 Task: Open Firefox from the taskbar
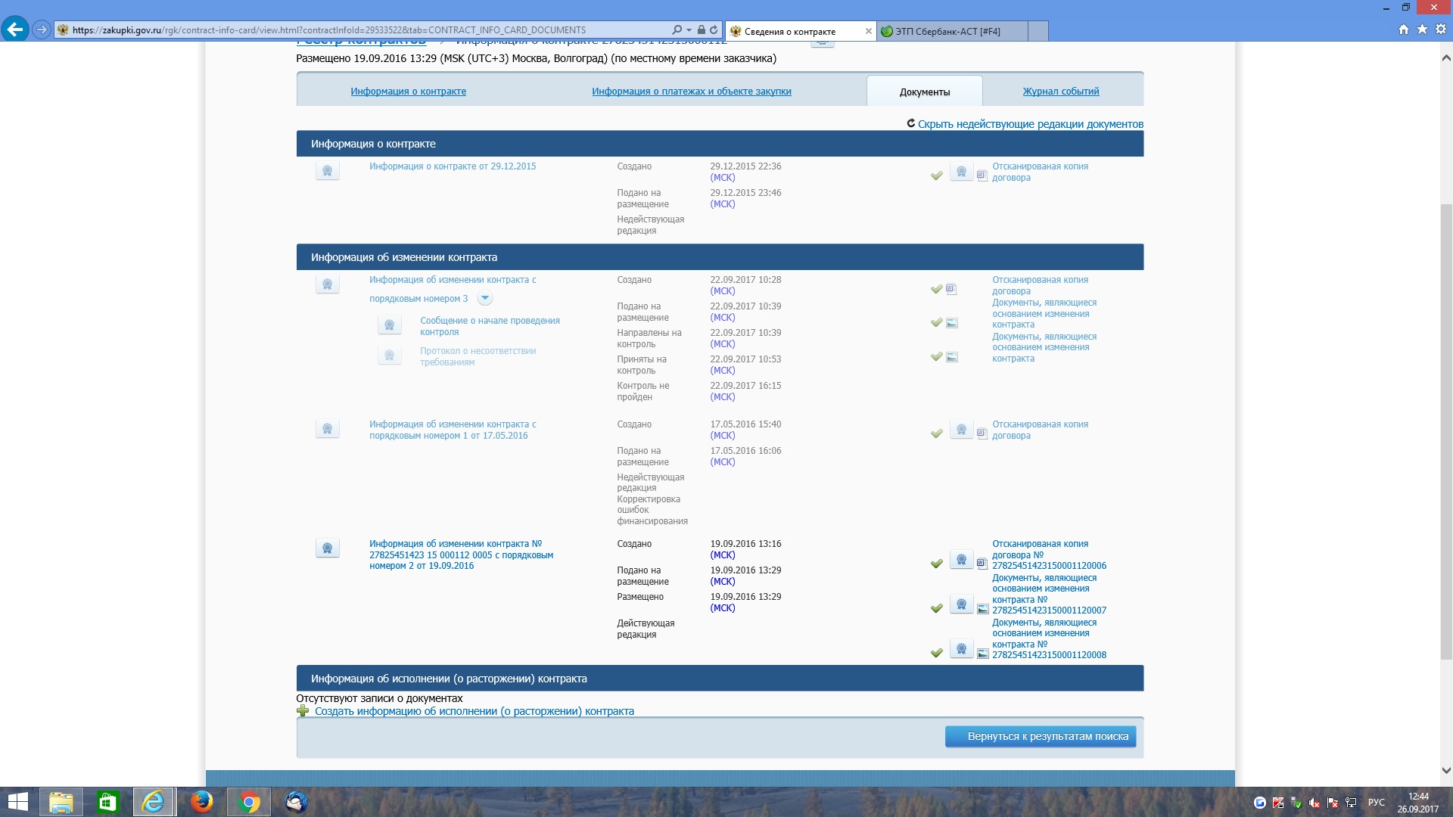click(x=201, y=802)
